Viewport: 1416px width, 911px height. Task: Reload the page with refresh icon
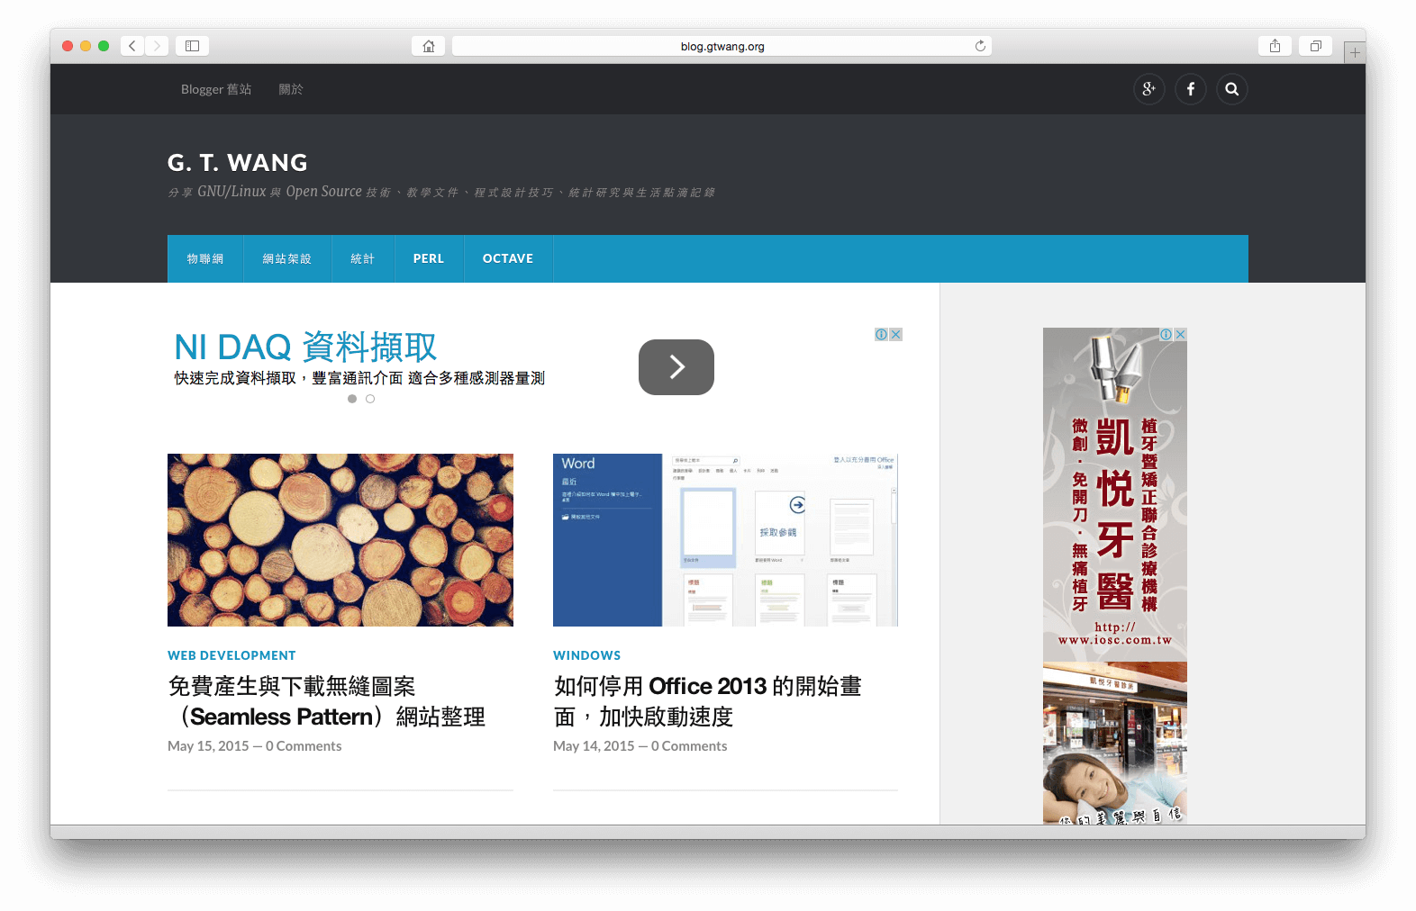point(980,46)
